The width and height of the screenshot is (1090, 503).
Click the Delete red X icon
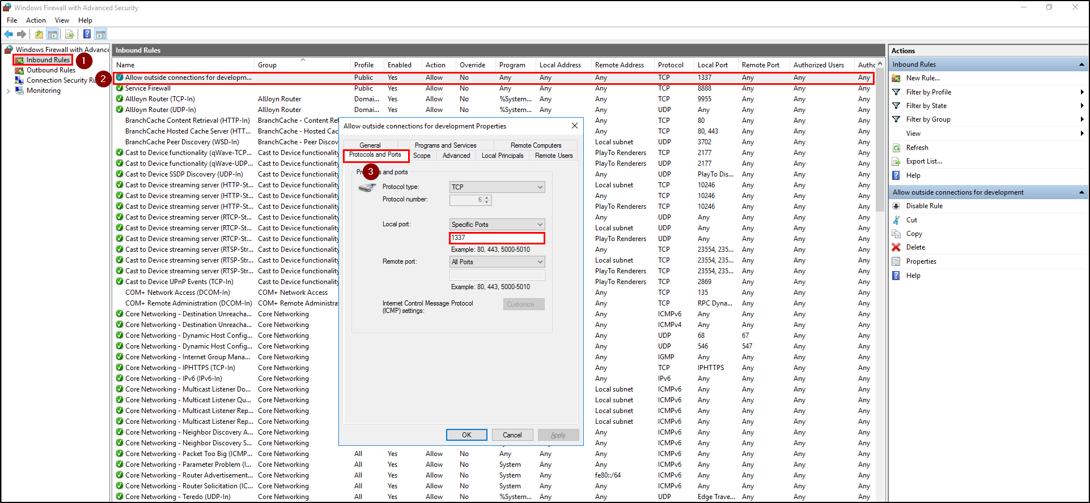point(896,247)
